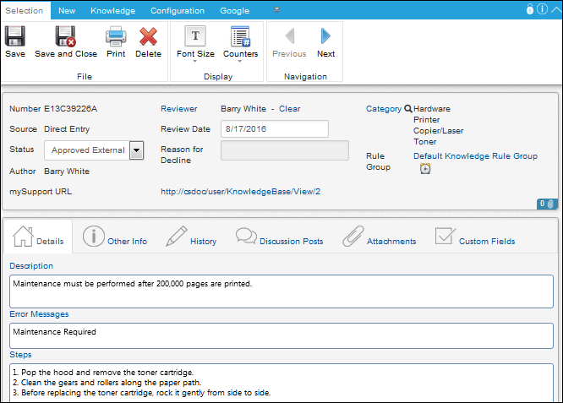The width and height of the screenshot is (563, 403).
Task: Click the Other Info circle icon
Action: point(94,236)
